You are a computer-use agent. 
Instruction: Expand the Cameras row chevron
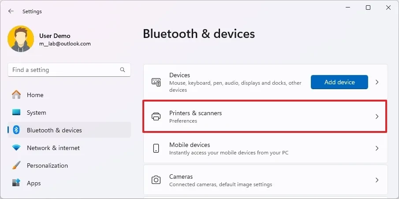tap(377, 180)
